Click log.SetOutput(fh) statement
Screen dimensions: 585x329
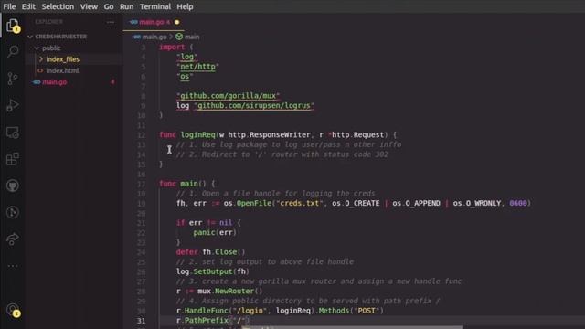[213, 271]
